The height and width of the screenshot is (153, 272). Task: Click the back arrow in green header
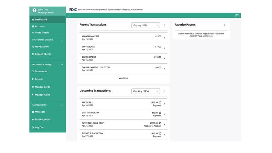click(x=69, y=16)
